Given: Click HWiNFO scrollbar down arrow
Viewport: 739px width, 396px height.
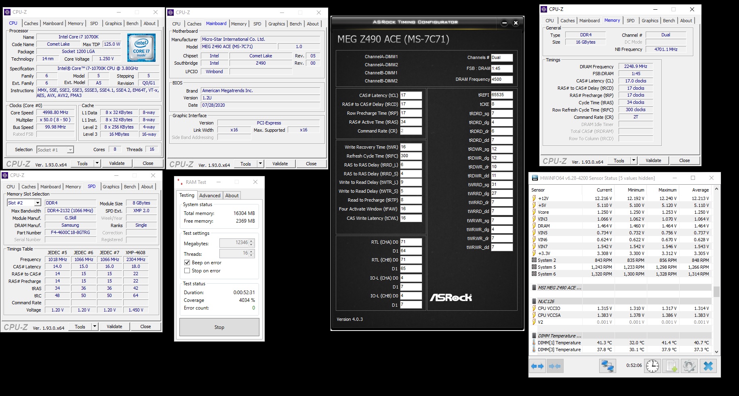Looking at the screenshot, I should (716, 352).
